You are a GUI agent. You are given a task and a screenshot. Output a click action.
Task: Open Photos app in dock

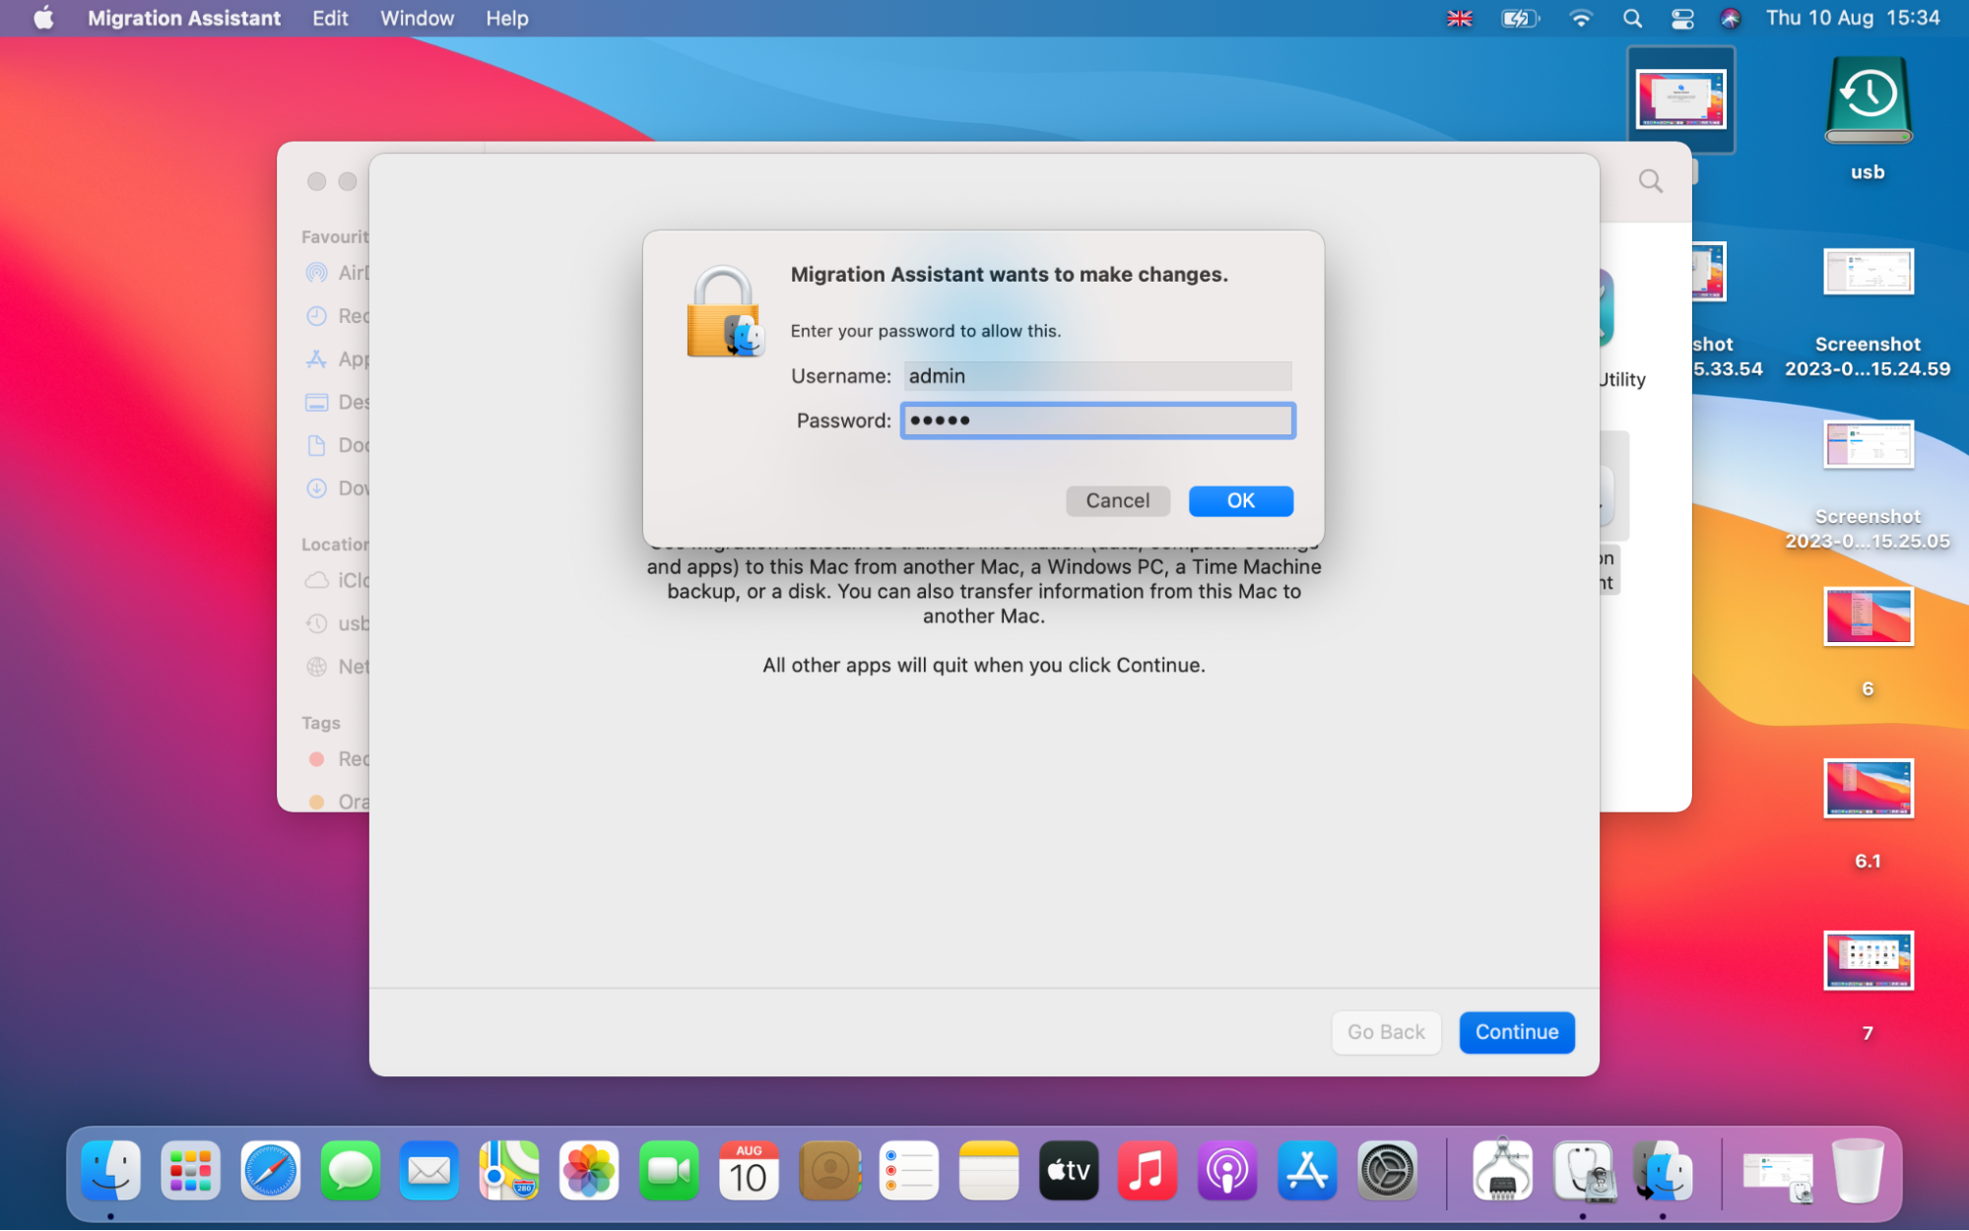[589, 1170]
